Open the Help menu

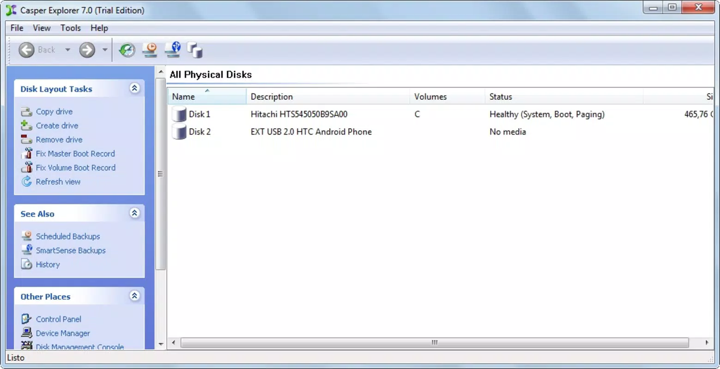coord(99,28)
